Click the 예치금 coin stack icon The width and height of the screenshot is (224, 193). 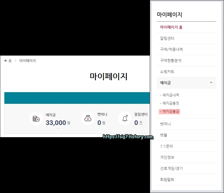pyautogui.click(x=36, y=119)
